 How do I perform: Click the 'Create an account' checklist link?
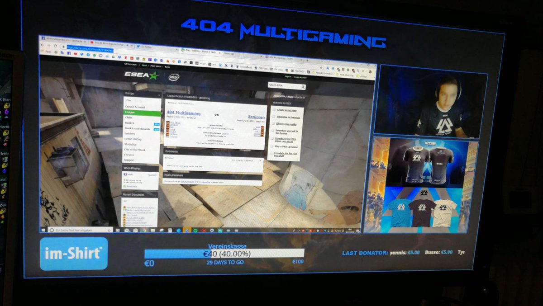[x=287, y=109]
